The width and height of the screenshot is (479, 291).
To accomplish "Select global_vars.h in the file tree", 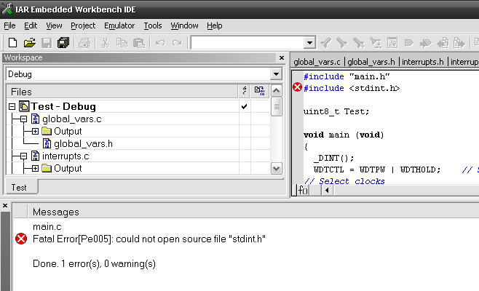I will pyautogui.click(x=83, y=144).
